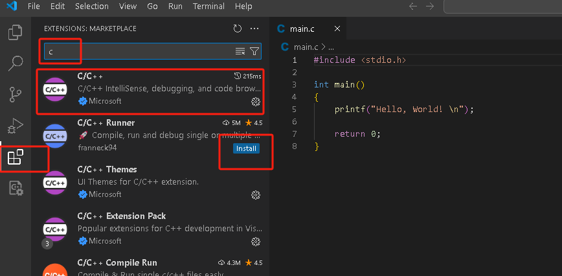Open the Extensions panel more actions menu
562x276 pixels.
254,29
